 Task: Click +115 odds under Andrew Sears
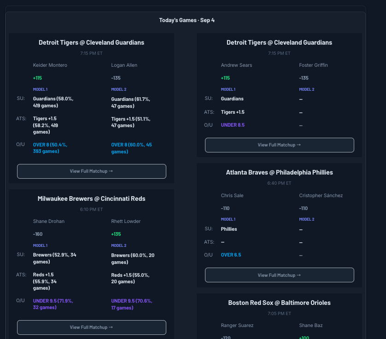tap(225, 78)
